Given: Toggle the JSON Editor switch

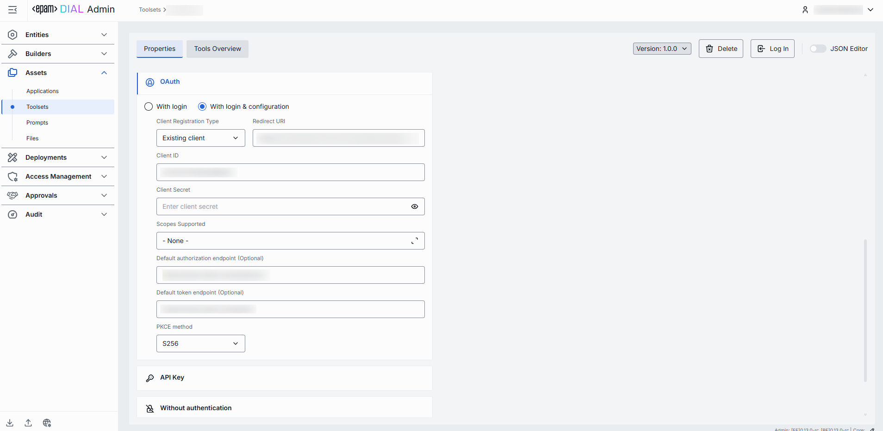Looking at the screenshot, I should pyautogui.click(x=817, y=49).
